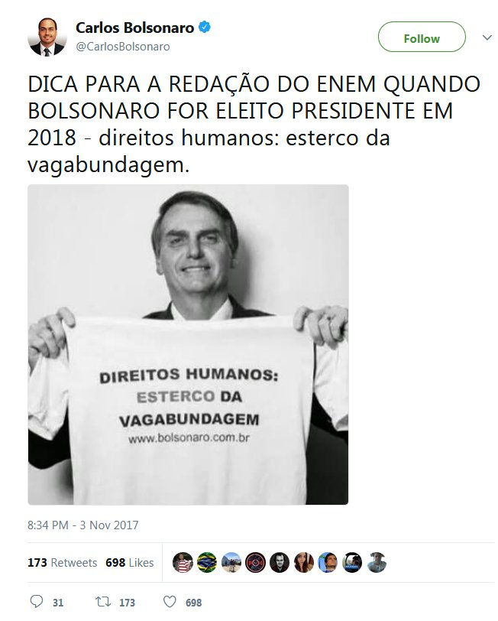Open the dark-suited man liker avatar

(280, 562)
